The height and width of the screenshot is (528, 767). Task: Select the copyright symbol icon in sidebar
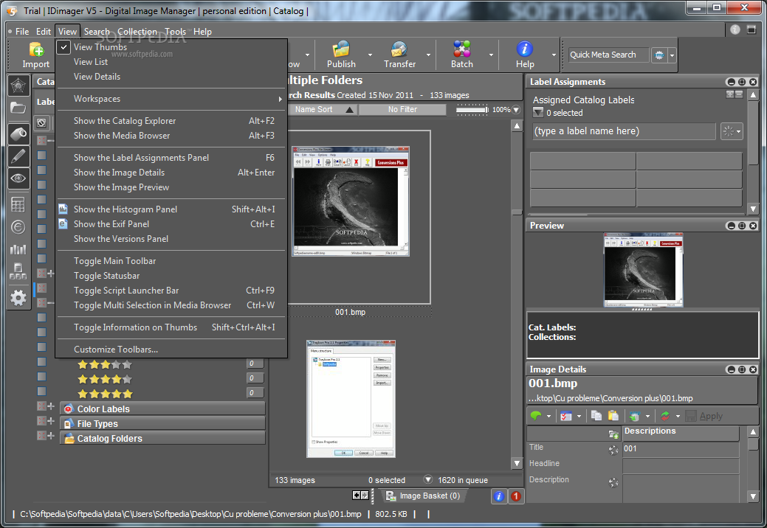pos(18,227)
